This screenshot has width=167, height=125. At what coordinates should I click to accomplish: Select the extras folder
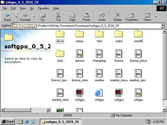click(x=80, y=36)
